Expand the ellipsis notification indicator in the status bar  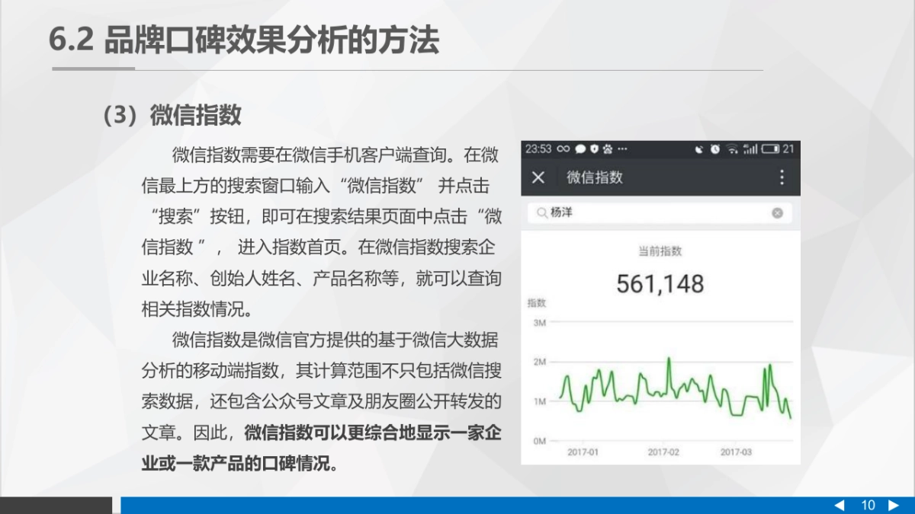pyautogui.click(x=621, y=148)
